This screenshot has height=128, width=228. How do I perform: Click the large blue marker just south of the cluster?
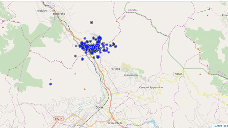(98, 57)
